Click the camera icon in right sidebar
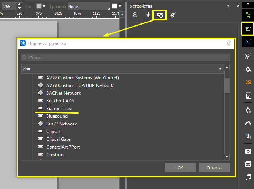 248,151
